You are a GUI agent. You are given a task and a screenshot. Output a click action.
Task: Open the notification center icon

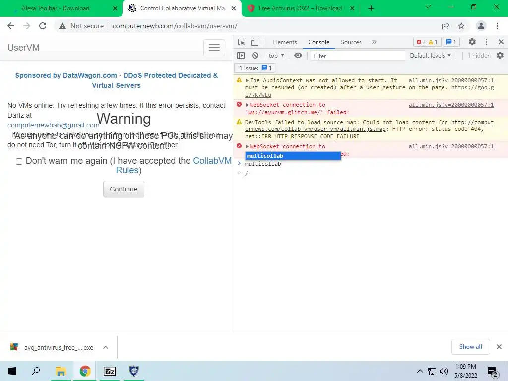[x=492, y=371]
